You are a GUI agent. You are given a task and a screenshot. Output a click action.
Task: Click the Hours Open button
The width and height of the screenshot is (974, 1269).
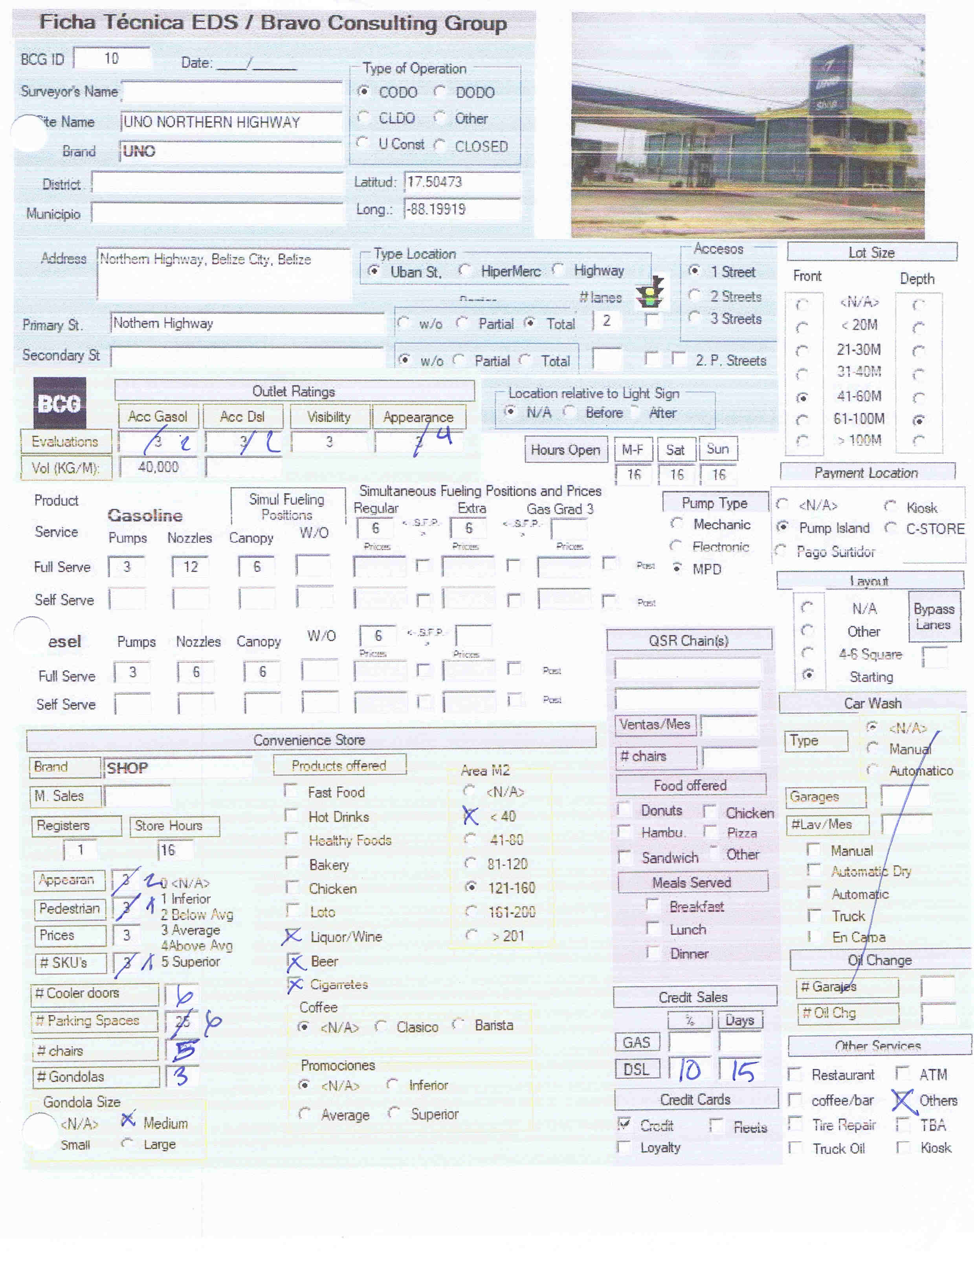coord(566,450)
